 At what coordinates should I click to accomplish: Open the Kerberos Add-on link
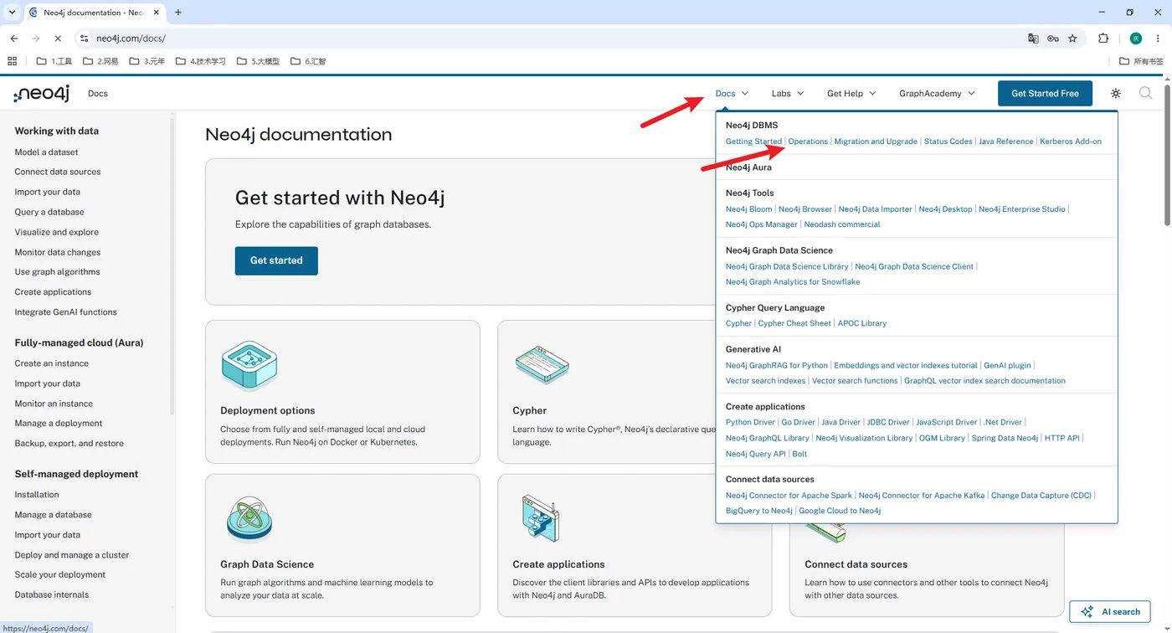(1071, 142)
